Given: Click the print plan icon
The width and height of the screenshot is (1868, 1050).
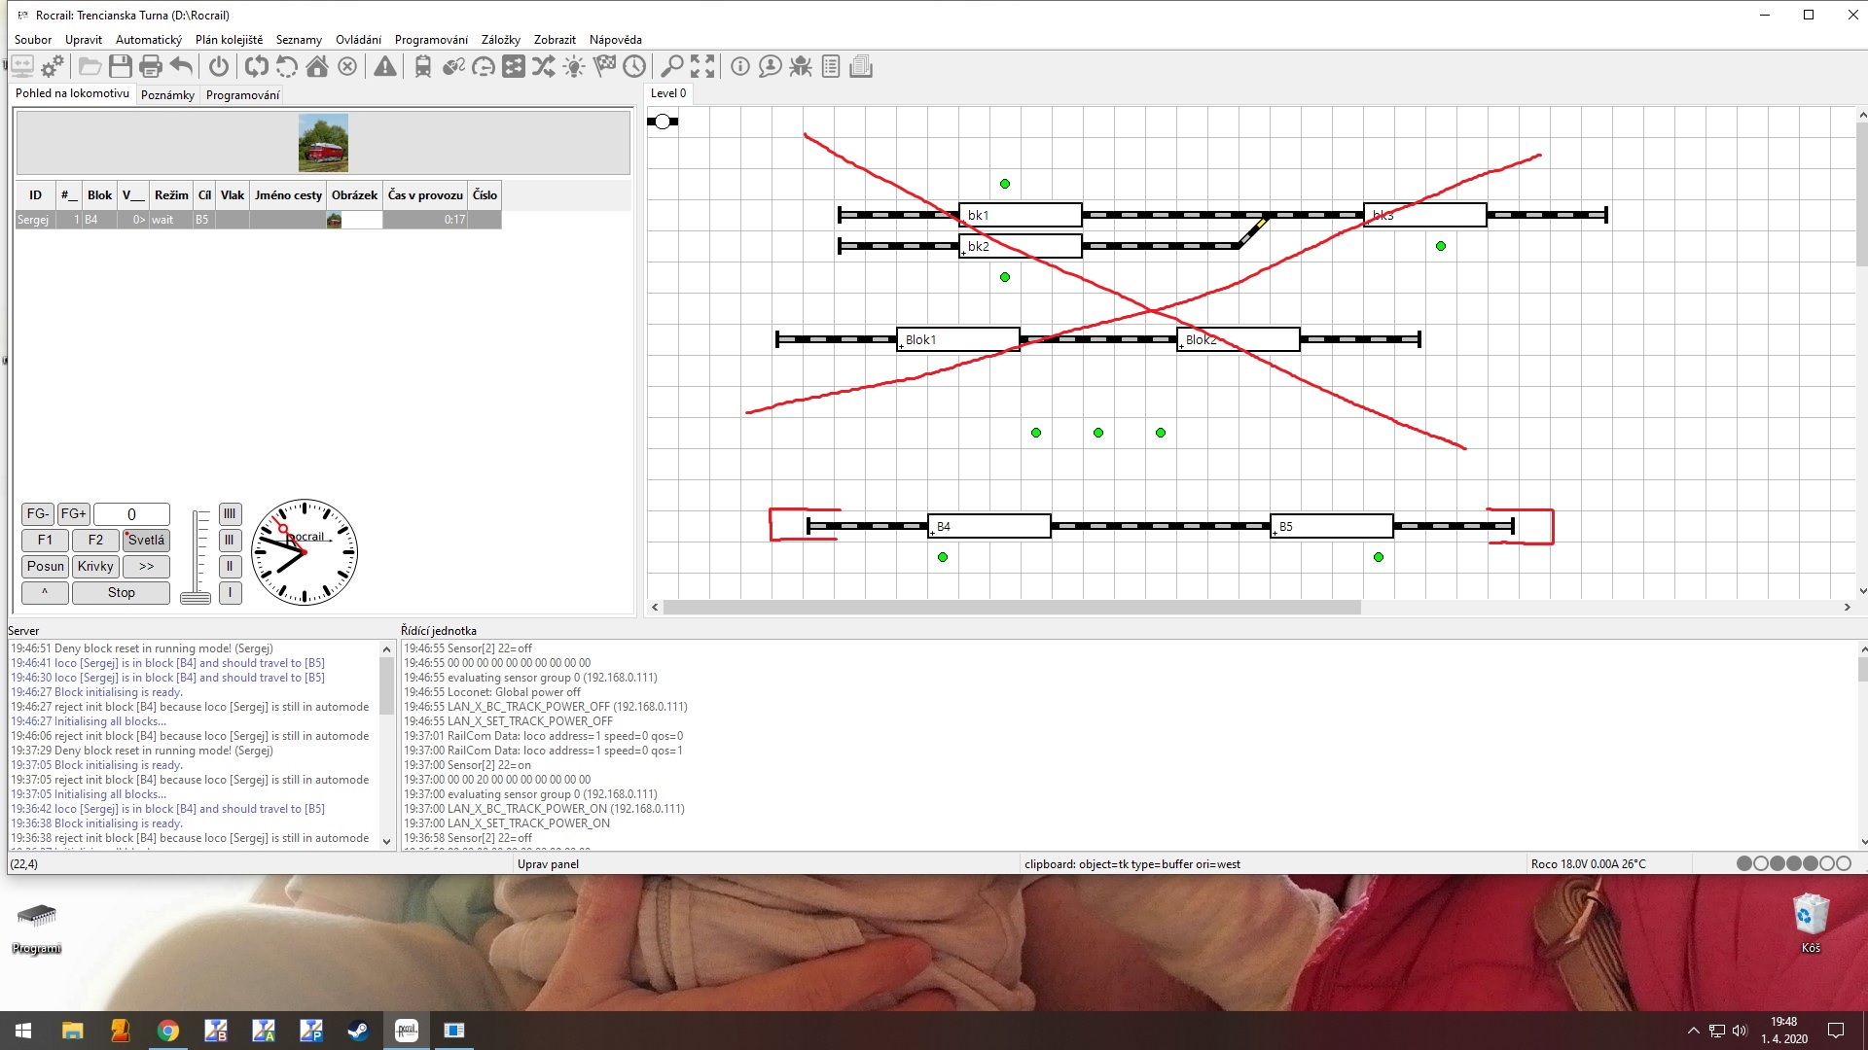Looking at the screenshot, I should (150, 66).
